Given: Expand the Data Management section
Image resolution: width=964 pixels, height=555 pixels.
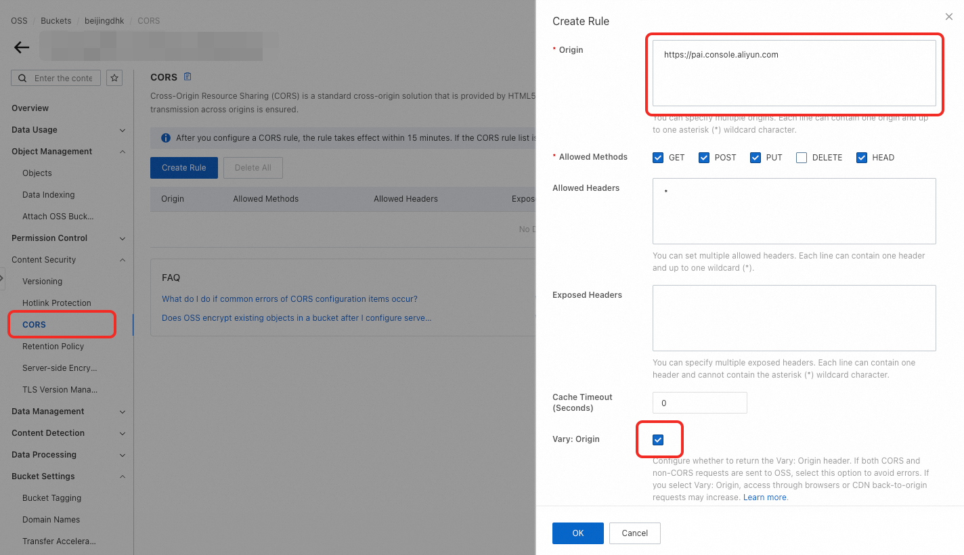Looking at the screenshot, I should (123, 412).
